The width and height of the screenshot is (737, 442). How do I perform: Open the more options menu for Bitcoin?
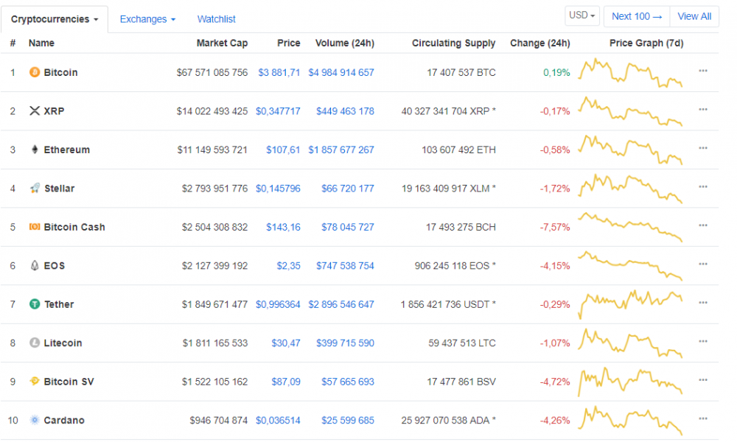(x=702, y=71)
